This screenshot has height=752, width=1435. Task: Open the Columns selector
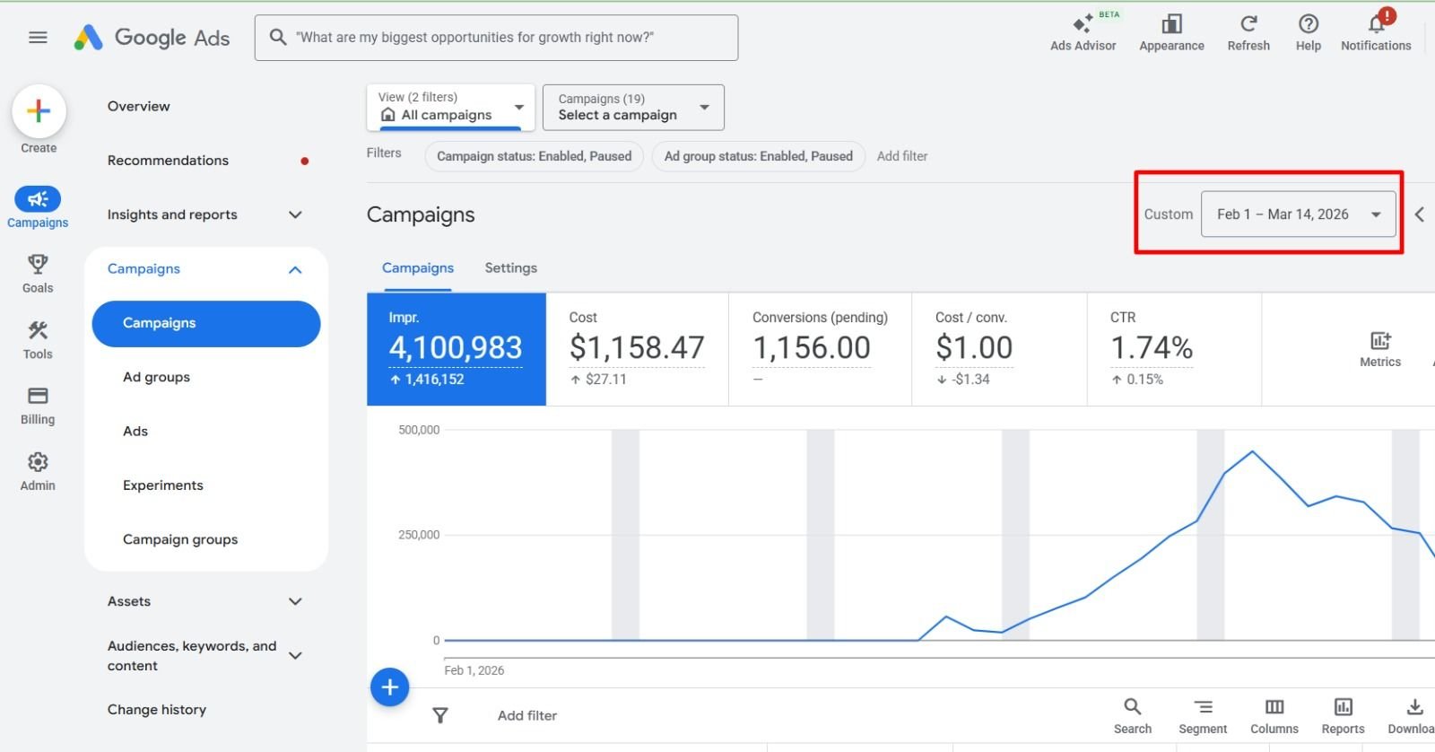(1274, 715)
